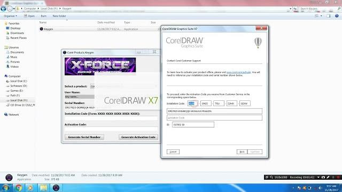Open Desktop under Favorites
Image resolution: width=342 pixels, height=192 pixels.
15,28
